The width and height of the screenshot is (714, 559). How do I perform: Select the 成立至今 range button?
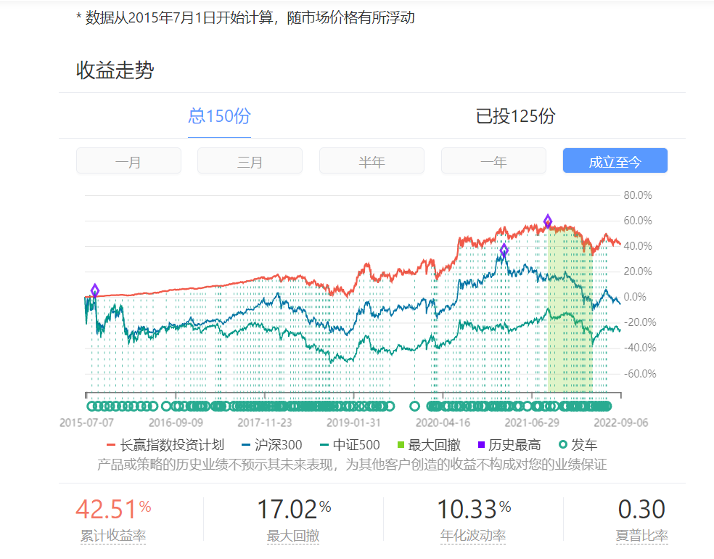[x=615, y=161]
